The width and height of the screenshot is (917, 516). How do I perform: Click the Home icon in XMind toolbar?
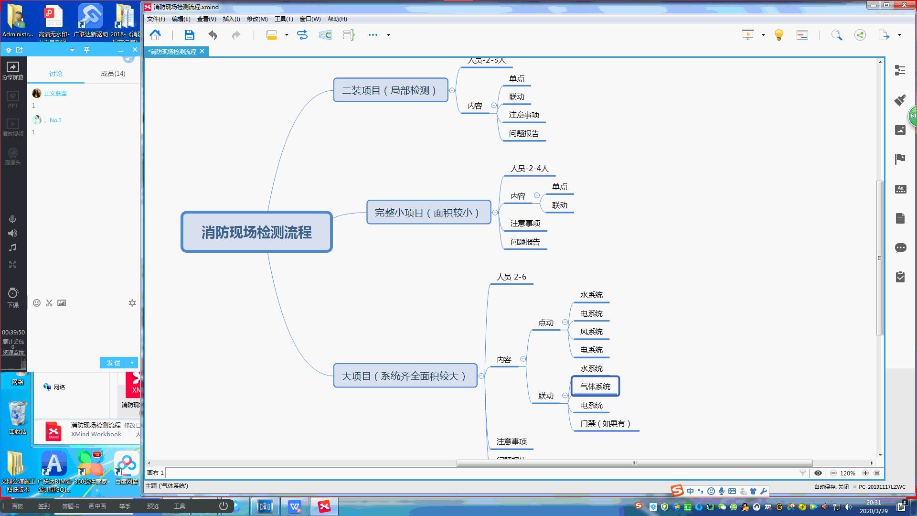pyautogui.click(x=155, y=35)
